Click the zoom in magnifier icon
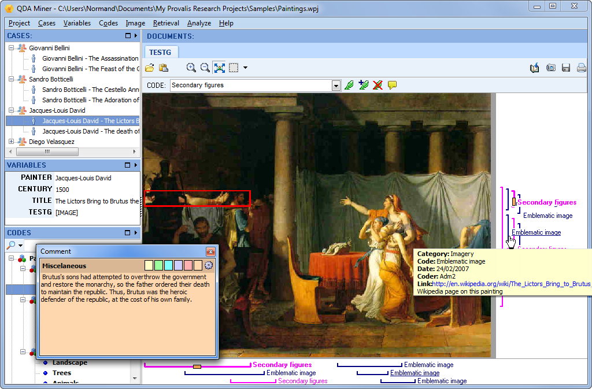The image size is (592, 389). coord(191,68)
